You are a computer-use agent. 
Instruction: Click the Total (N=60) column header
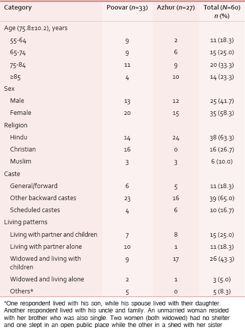(x=222, y=12)
